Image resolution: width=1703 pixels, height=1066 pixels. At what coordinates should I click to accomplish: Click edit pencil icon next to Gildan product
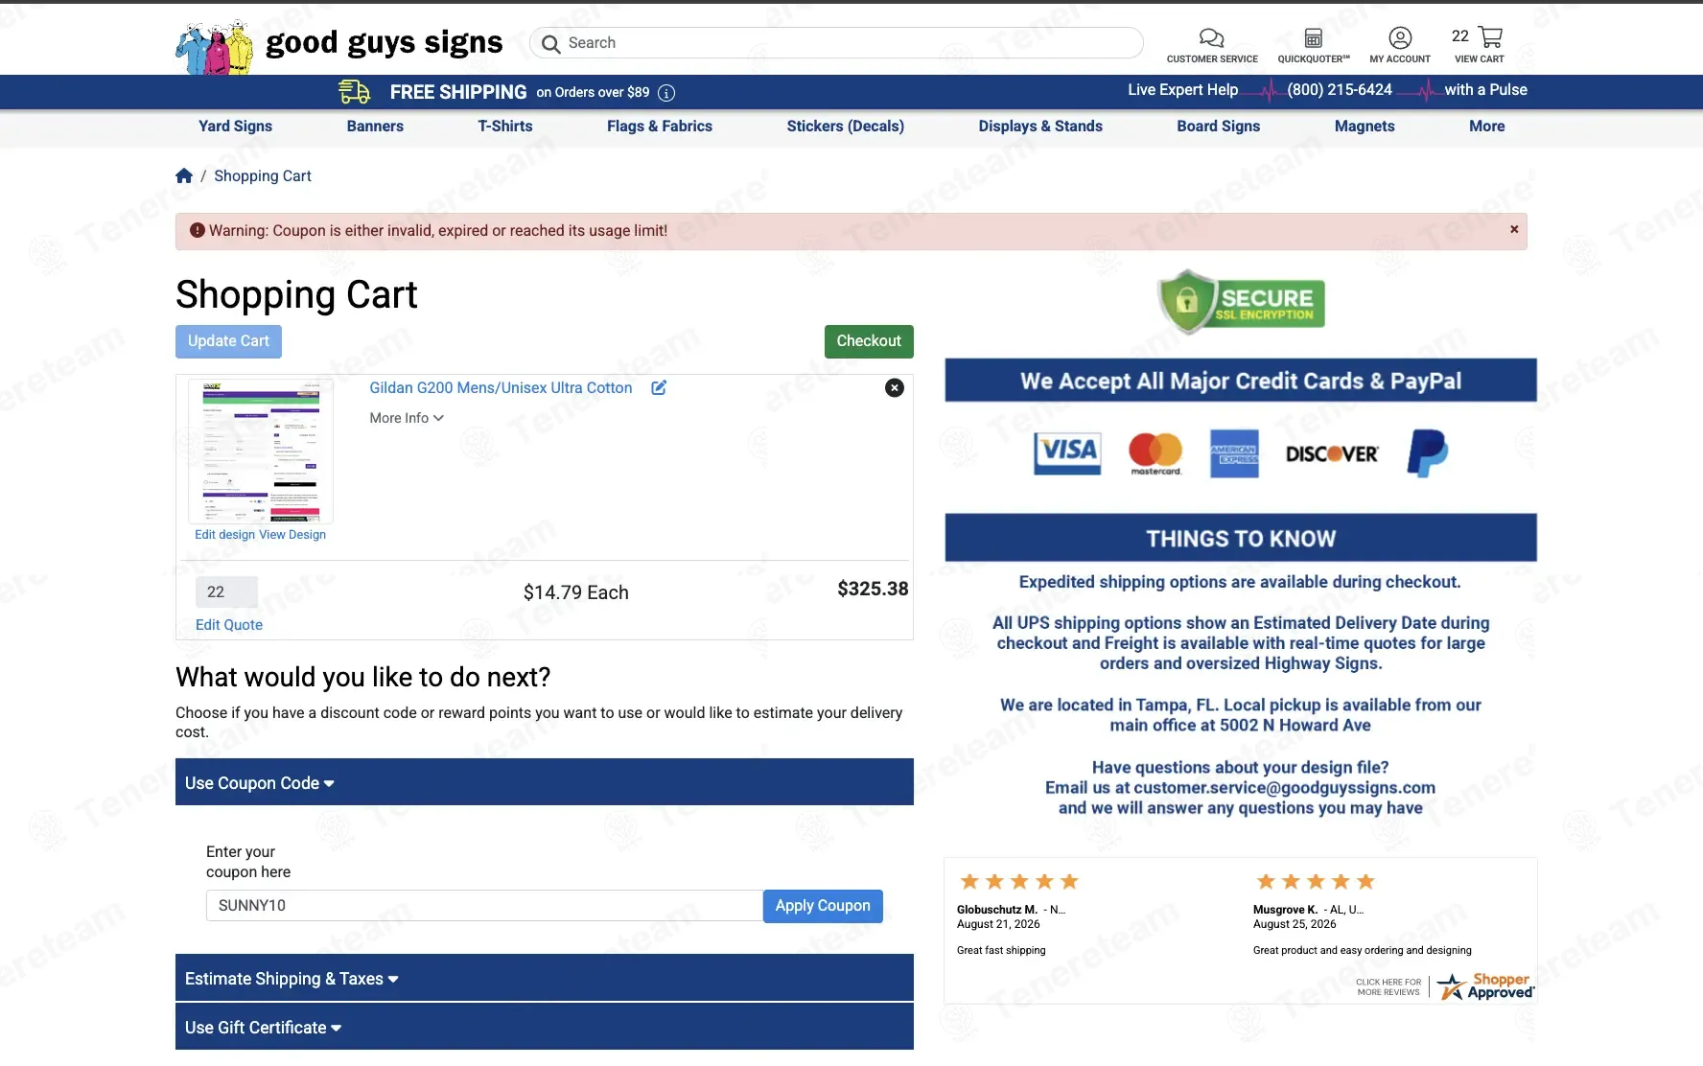[x=659, y=387]
